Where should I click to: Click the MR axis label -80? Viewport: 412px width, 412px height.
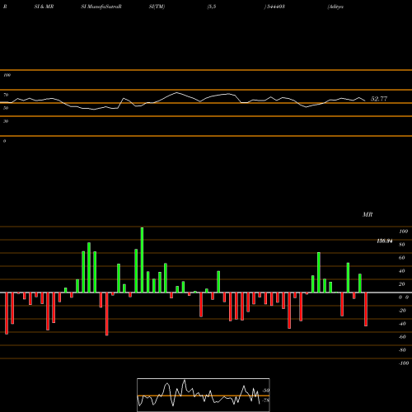402,350
